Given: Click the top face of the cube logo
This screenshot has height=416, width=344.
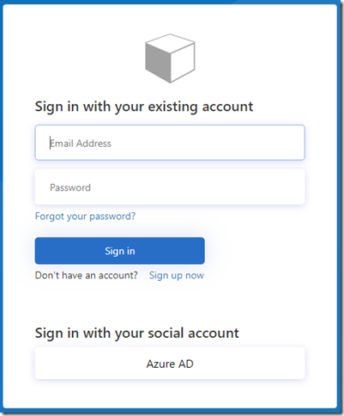Looking at the screenshot, I should 170,43.
